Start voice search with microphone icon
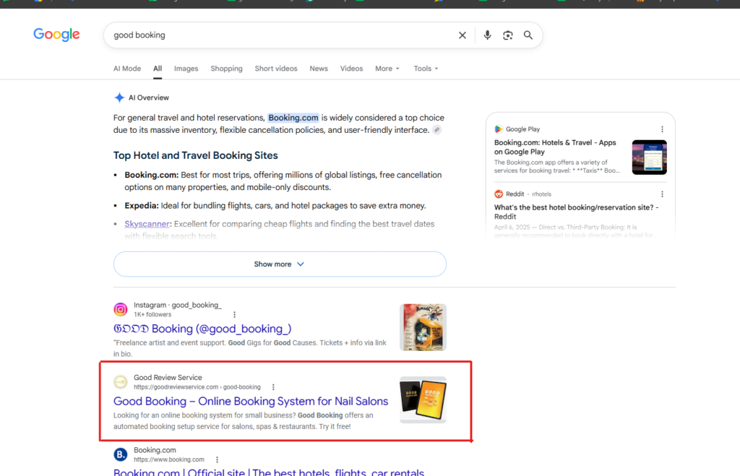 click(x=487, y=35)
